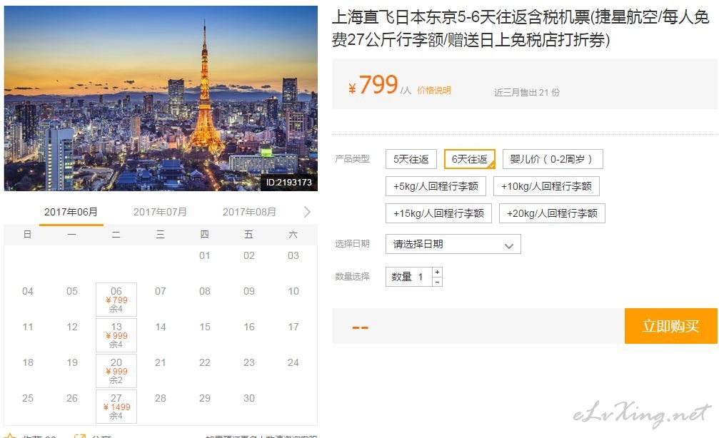Select June 13 priced ¥999
Image resolution: width=719 pixels, height=438 pixels.
(116, 335)
